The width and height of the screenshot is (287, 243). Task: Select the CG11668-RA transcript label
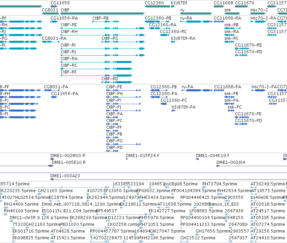click(x=228, y=18)
